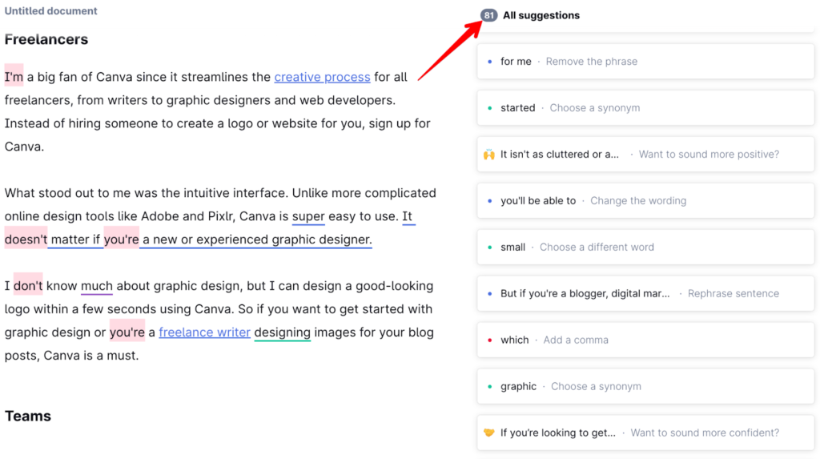The height and width of the screenshot is (459, 820).
Task: Open the 'for me' remove phrase suggestion
Action: pos(569,62)
